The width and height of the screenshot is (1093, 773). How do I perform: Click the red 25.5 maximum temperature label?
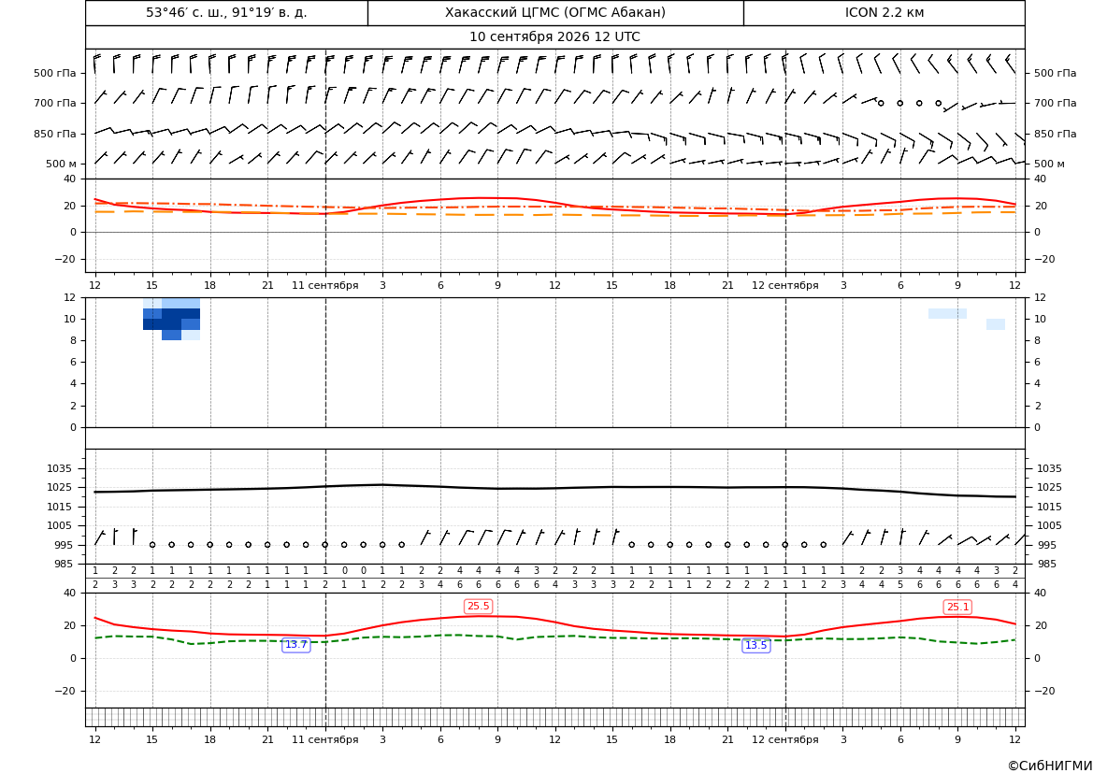click(478, 607)
